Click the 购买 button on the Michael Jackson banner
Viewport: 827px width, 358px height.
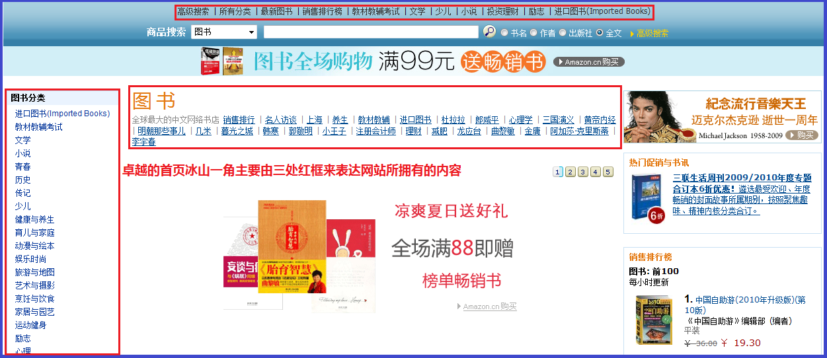[803, 135]
